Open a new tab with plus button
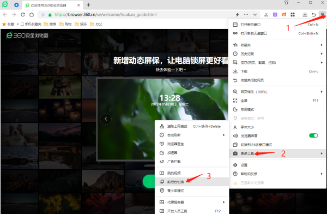The height and width of the screenshot is (214, 327). tap(88, 5)
